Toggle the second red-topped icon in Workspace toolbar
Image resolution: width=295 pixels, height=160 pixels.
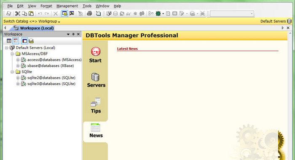16,41
